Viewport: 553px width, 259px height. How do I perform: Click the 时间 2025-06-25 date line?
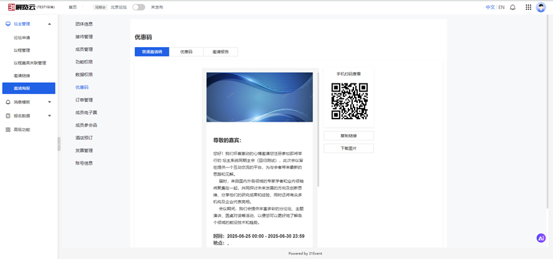pos(259,236)
